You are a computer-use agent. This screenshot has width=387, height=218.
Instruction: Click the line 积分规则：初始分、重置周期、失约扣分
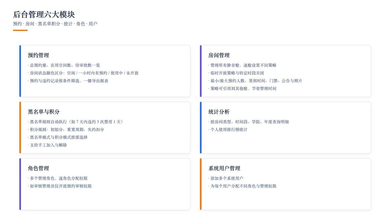tap(66, 130)
